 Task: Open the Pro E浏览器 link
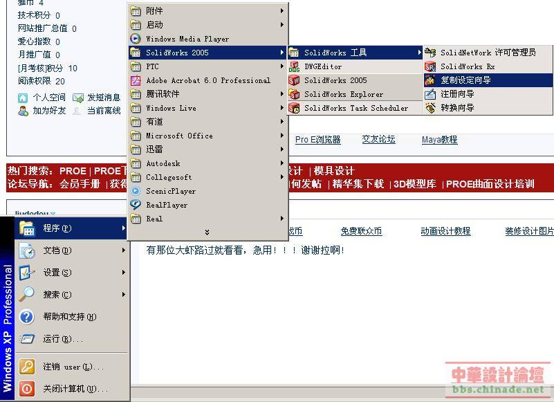click(x=318, y=140)
